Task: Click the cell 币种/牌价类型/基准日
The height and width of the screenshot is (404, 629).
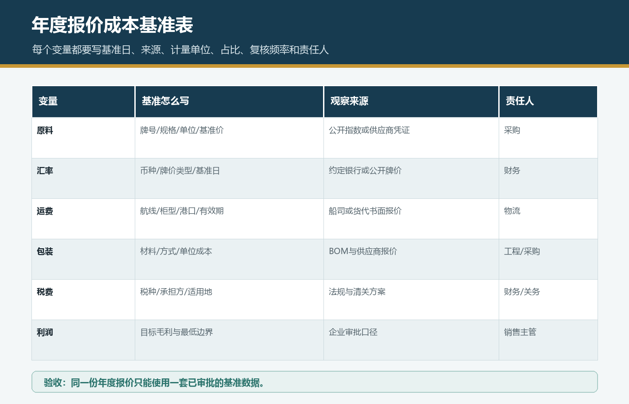Action: coord(229,178)
